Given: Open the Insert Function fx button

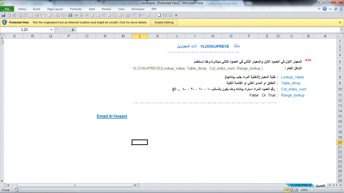Looking at the screenshot, I should click(73, 30).
